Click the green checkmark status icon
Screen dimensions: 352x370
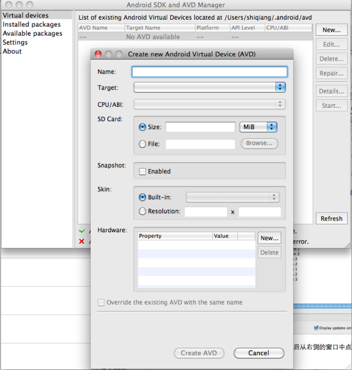coord(82,231)
